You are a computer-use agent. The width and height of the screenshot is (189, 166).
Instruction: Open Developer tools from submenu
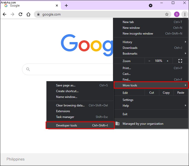coord(80,125)
